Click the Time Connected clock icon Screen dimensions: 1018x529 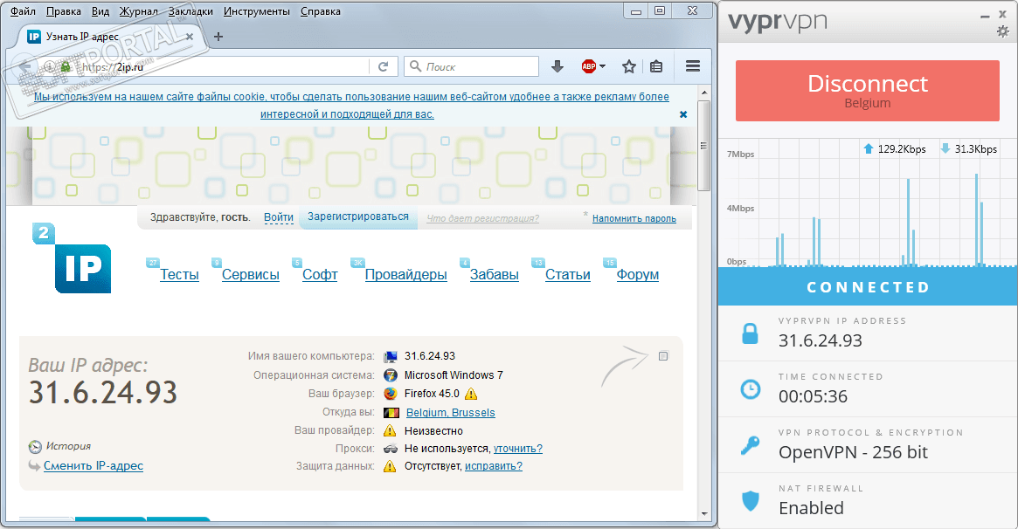pos(751,389)
